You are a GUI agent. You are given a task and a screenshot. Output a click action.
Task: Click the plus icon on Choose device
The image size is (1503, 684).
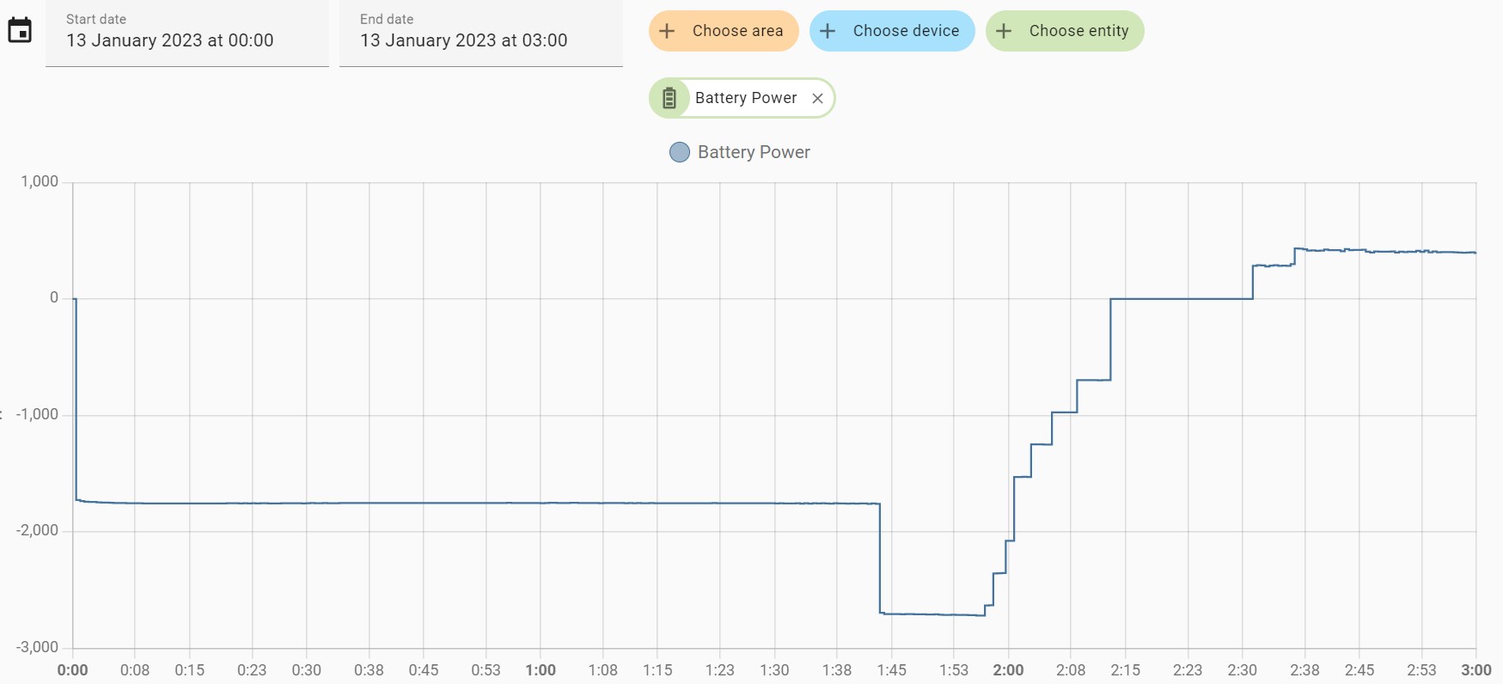click(x=828, y=31)
